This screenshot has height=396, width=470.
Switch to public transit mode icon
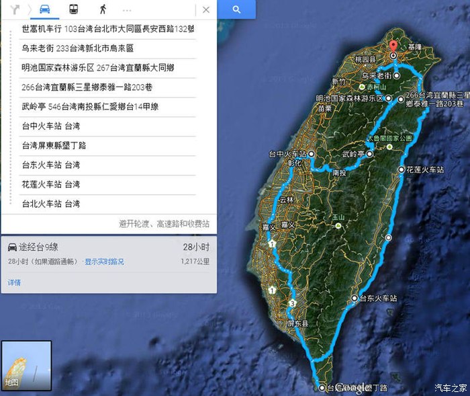click(x=73, y=9)
